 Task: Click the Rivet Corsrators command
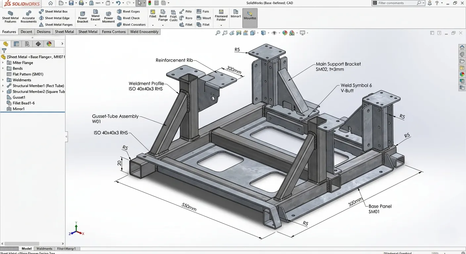tap(131, 25)
